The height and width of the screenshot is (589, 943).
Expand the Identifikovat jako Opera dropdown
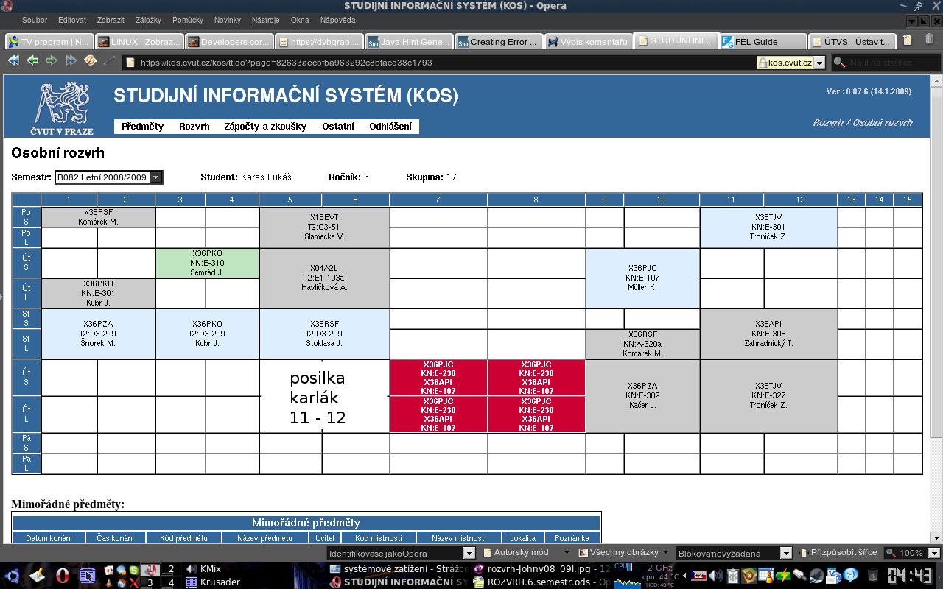click(x=469, y=553)
